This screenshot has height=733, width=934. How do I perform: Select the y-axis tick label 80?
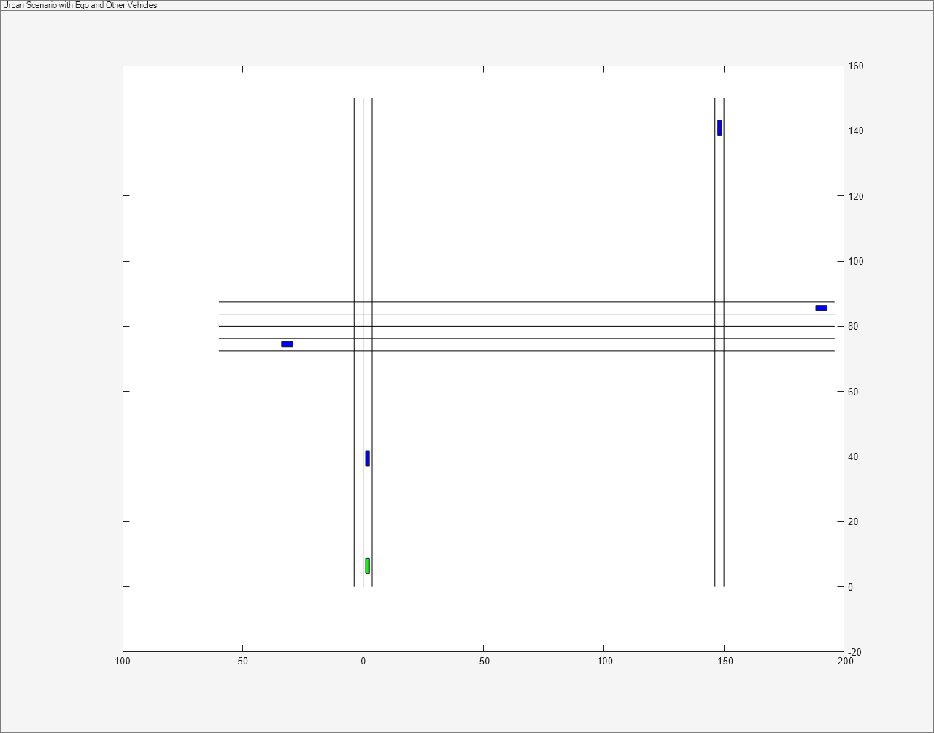click(853, 327)
